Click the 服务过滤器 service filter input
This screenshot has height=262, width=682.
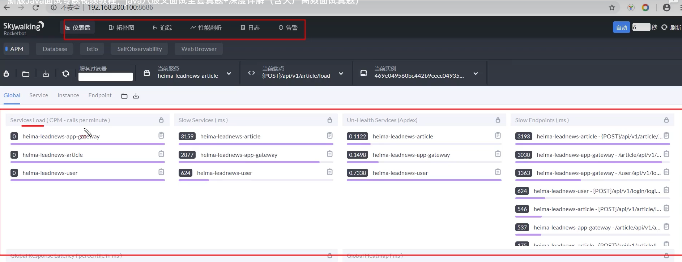pos(106,77)
